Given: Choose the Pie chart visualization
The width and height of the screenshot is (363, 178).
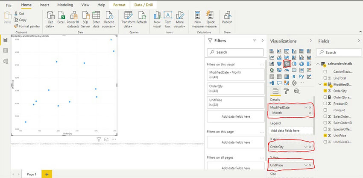Looking at the screenshot, I should 294,64.
